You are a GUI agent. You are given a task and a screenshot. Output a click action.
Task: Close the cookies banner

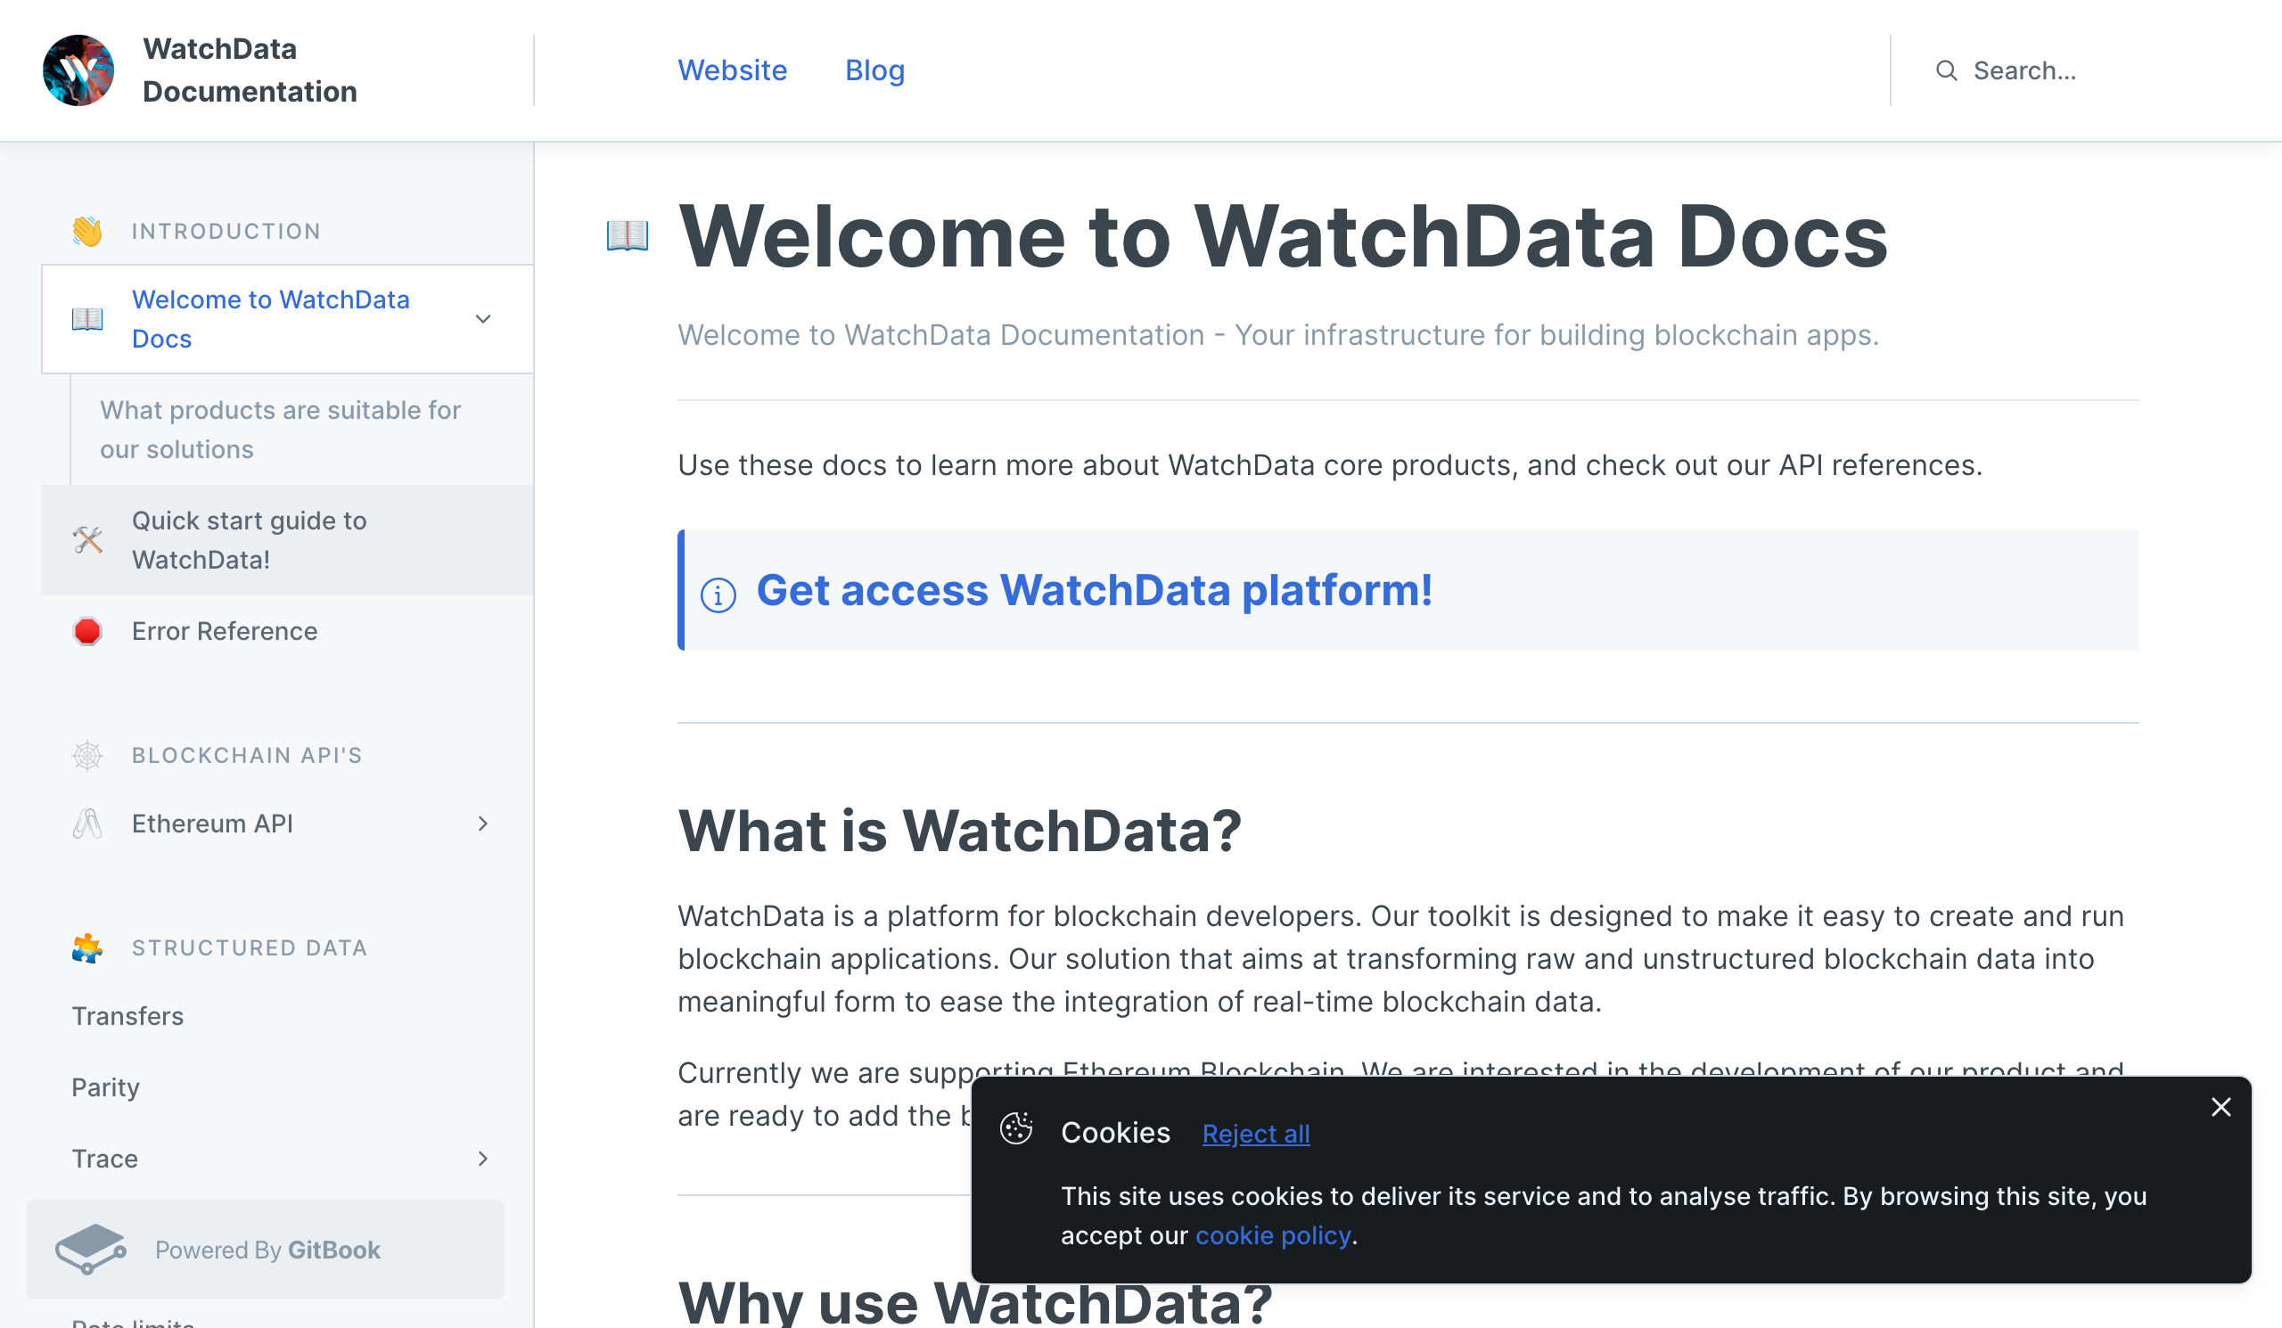tap(2220, 1107)
